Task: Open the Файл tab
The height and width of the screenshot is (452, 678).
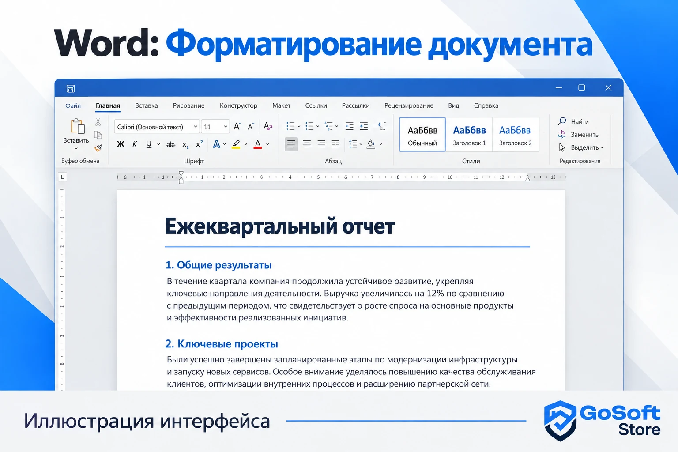Action: pos(73,105)
